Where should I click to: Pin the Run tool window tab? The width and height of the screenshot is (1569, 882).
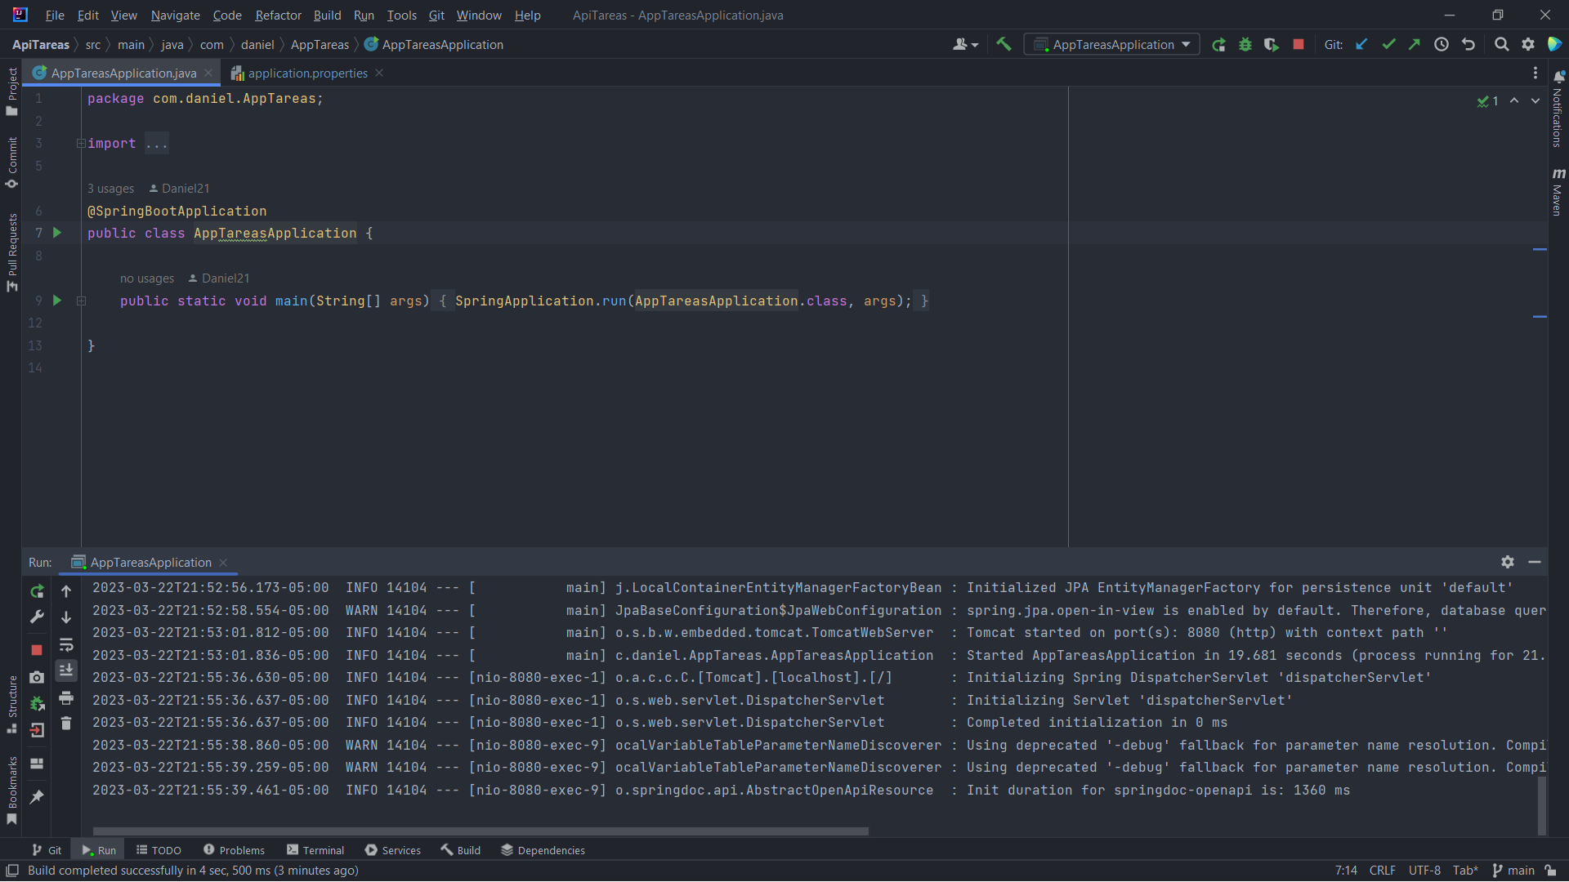point(37,797)
